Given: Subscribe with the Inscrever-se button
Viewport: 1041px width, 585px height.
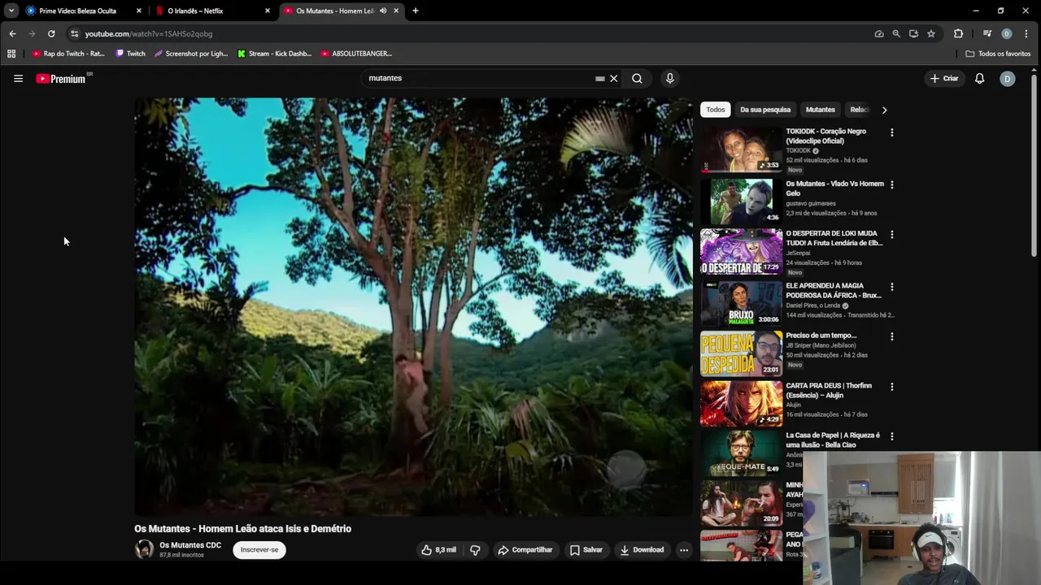Looking at the screenshot, I should (259, 550).
